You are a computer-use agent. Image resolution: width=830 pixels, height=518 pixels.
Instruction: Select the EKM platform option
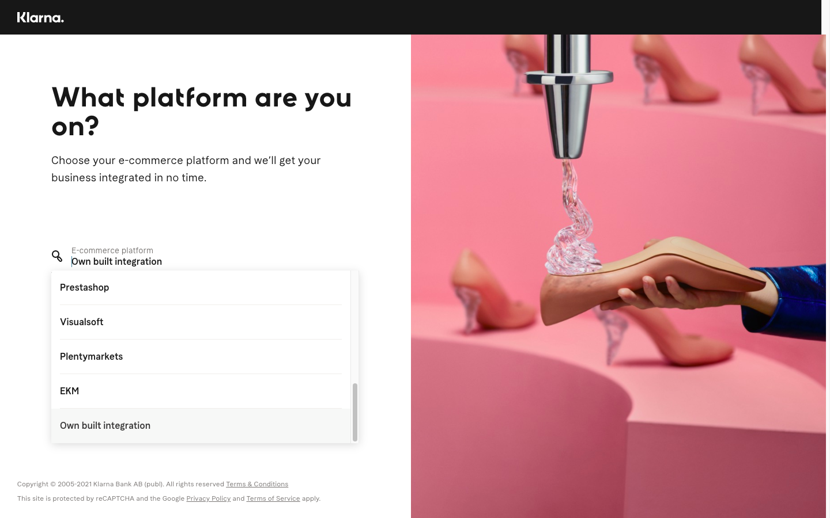coord(201,391)
